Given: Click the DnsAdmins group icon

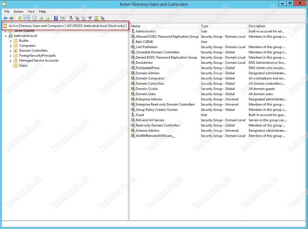Looking at the screenshot, I should [x=133, y=62].
